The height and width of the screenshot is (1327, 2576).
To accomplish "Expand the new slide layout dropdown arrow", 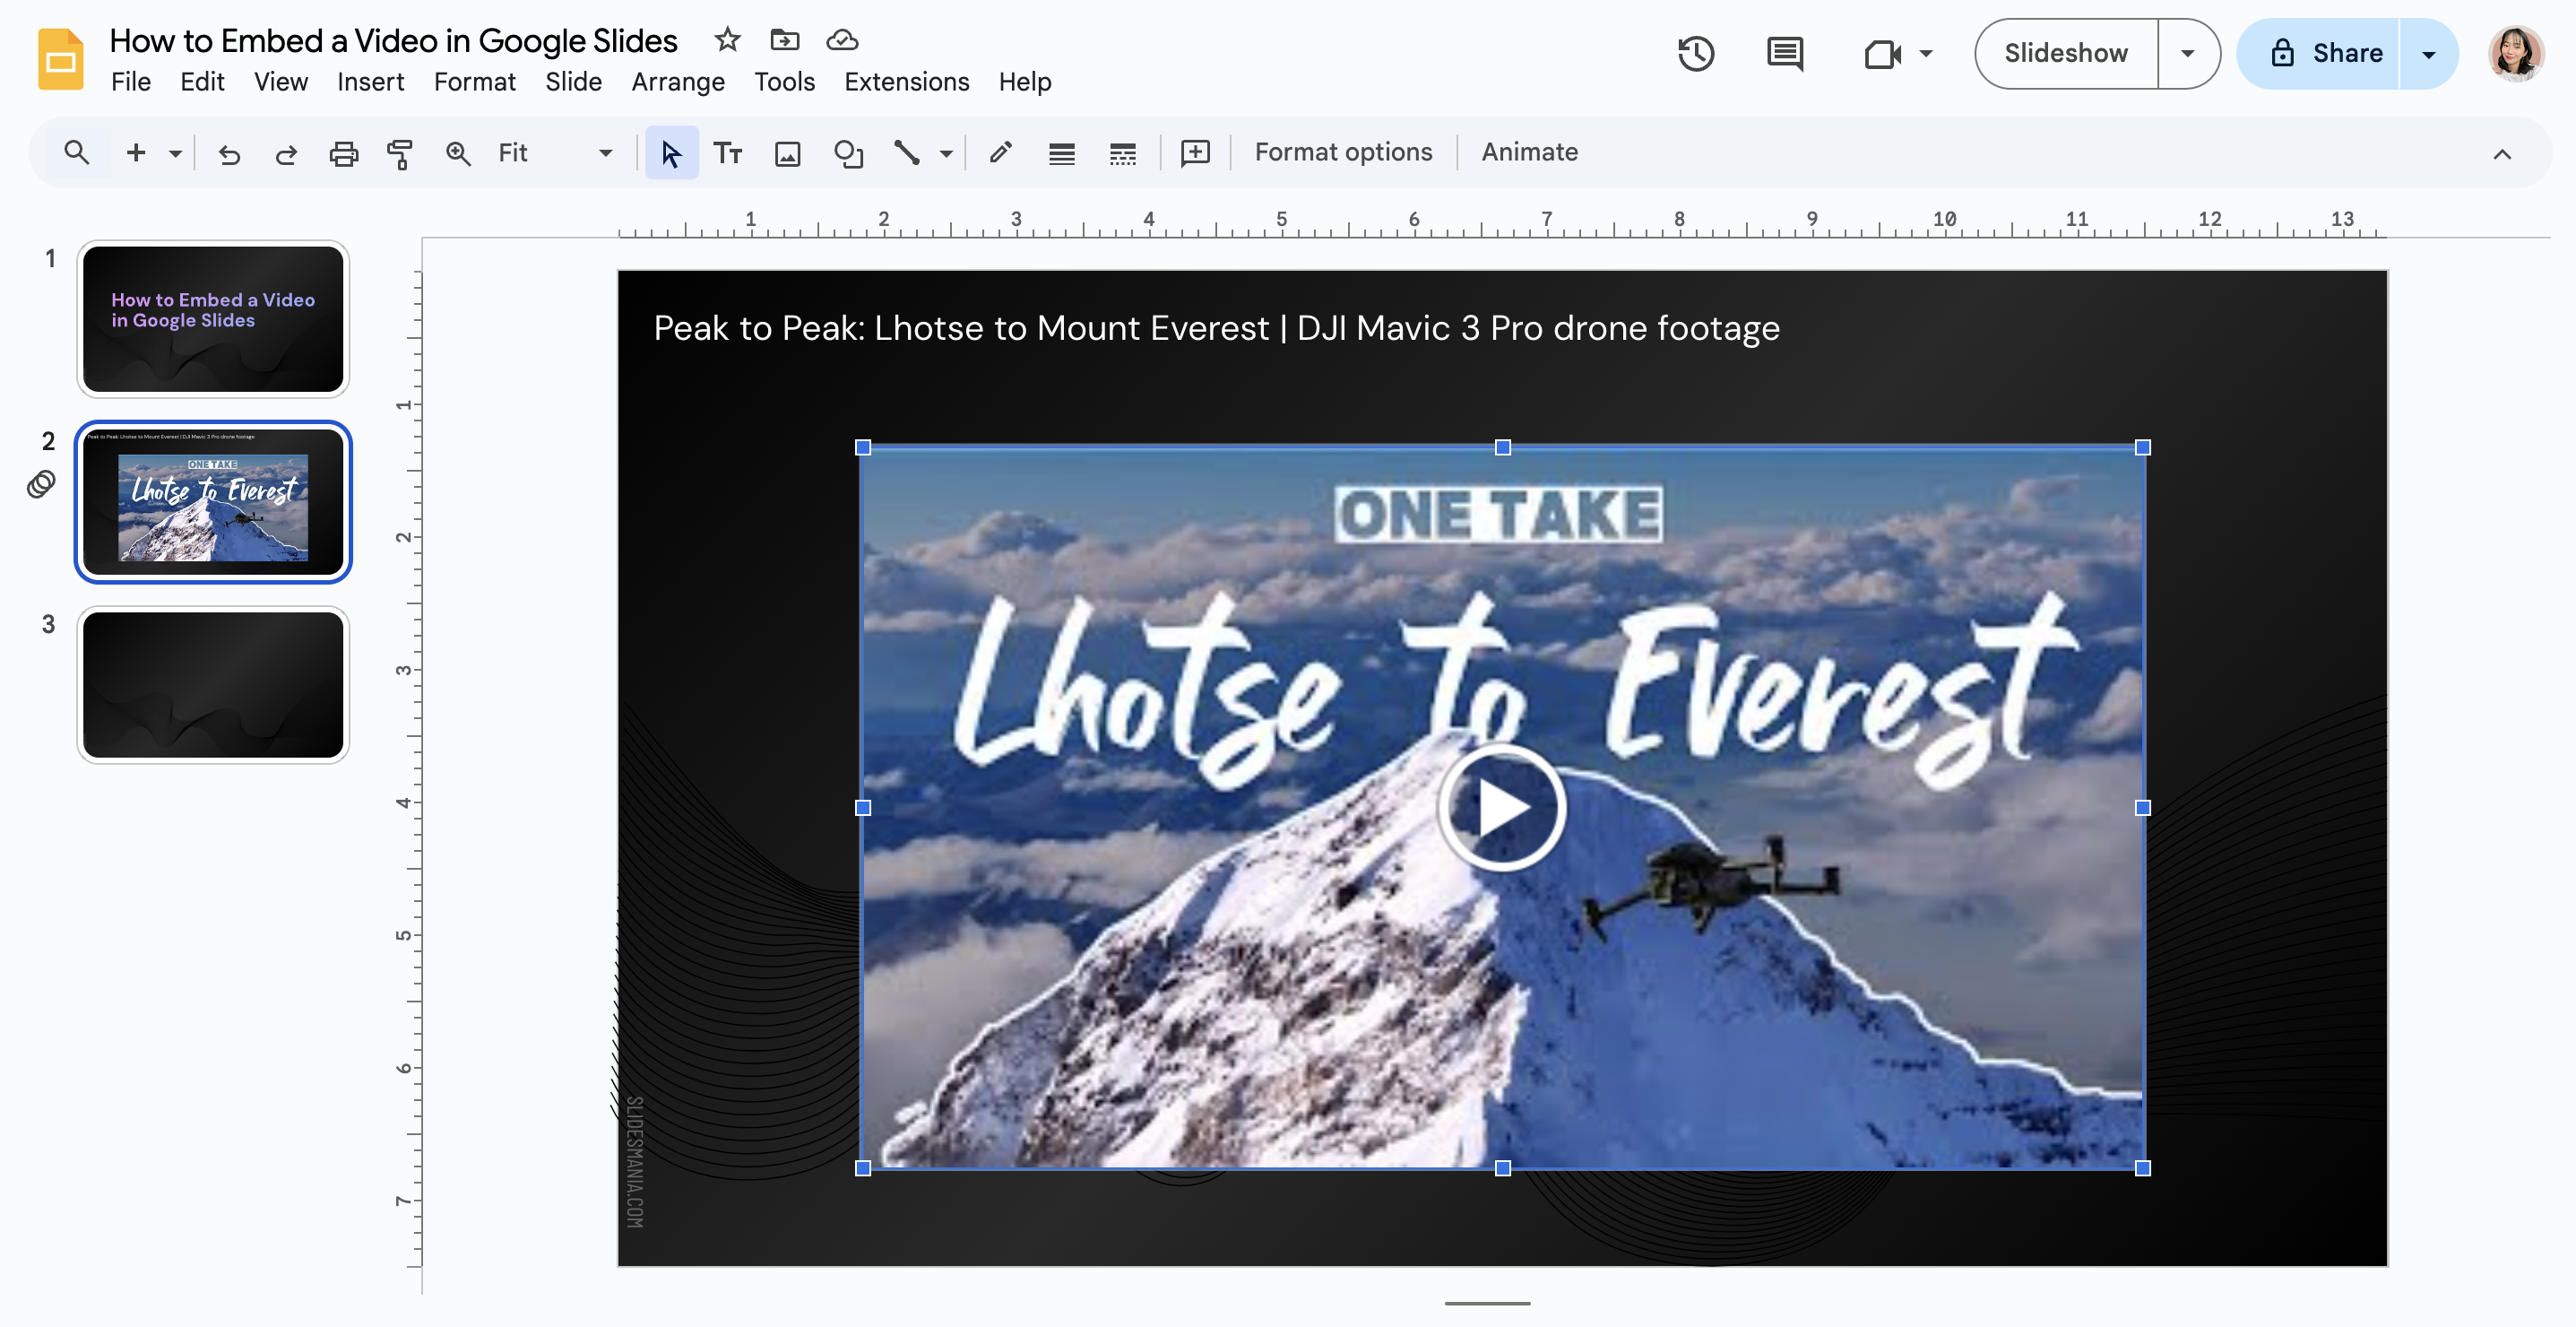I will [175, 153].
